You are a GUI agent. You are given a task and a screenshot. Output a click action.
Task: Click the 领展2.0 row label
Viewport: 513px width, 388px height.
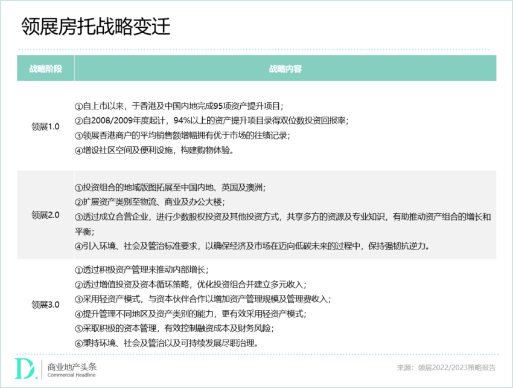tap(45, 215)
